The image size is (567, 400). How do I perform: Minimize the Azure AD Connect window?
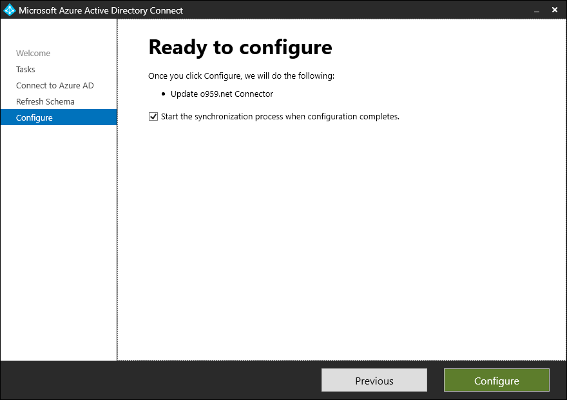(537, 10)
